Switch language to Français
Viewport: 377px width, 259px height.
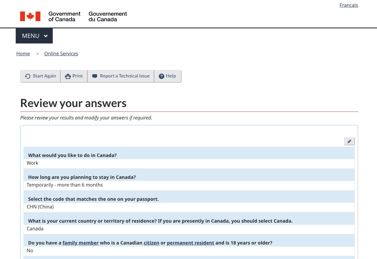349,5
